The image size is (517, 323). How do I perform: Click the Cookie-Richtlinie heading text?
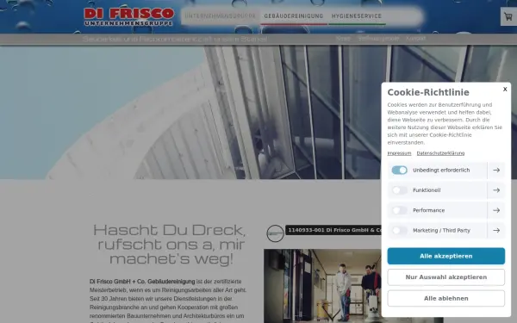click(x=428, y=92)
